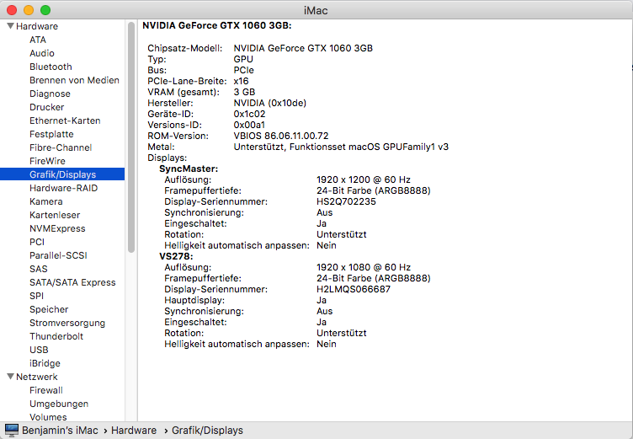This screenshot has height=439, width=633.
Task: Select Bluetooth in the sidebar
Action: 51,67
